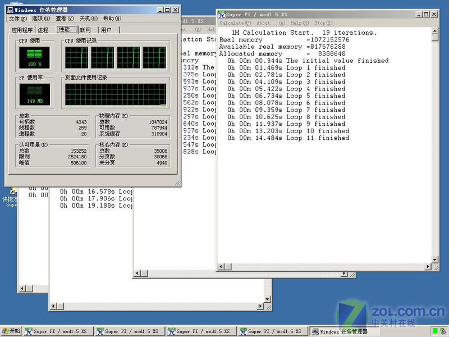Image resolution: width=449 pixels, height=337 pixels.
Task: Activate the first Super PI taskbar button
Action: click(58, 331)
